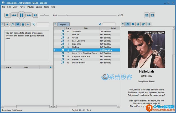
Task: Select the Corpus Christi Carol track
Action: (87, 56)
